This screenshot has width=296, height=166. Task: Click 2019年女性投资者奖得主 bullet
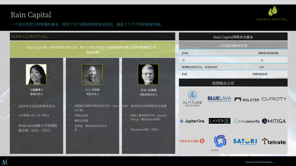point(37,106)
